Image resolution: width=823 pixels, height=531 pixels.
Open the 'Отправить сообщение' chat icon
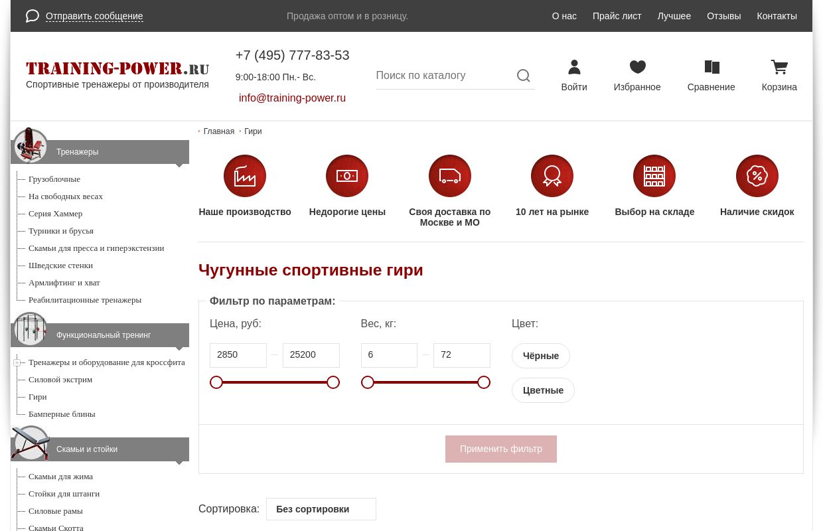[x=32, y=16]
